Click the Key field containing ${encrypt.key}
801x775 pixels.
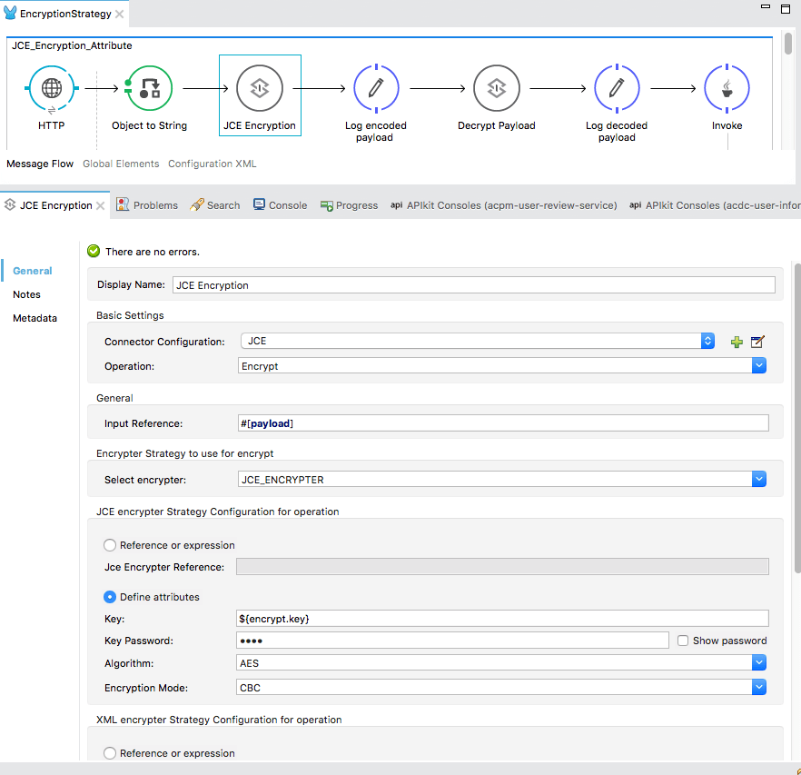[x=502, y=618]
